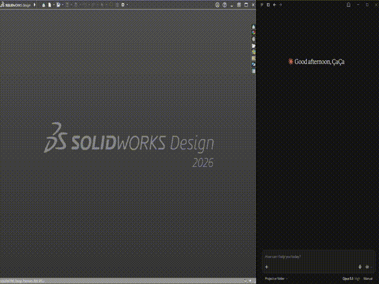The image size is (379, 284).
Task: Click the SOLIDWORKS status bar text at the bottom left
Action: (23, 281)
